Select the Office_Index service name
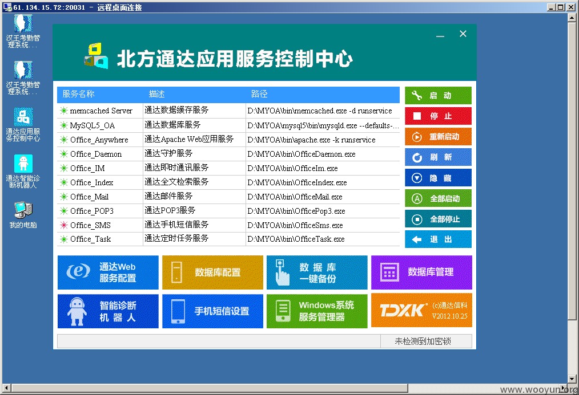Screen dimensions: 579x395 click(x=91, y=183)
